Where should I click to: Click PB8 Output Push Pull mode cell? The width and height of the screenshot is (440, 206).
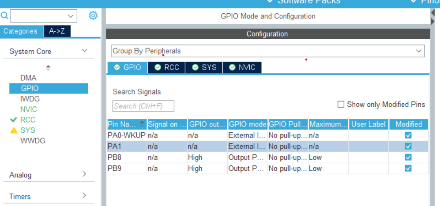point(248,157)
